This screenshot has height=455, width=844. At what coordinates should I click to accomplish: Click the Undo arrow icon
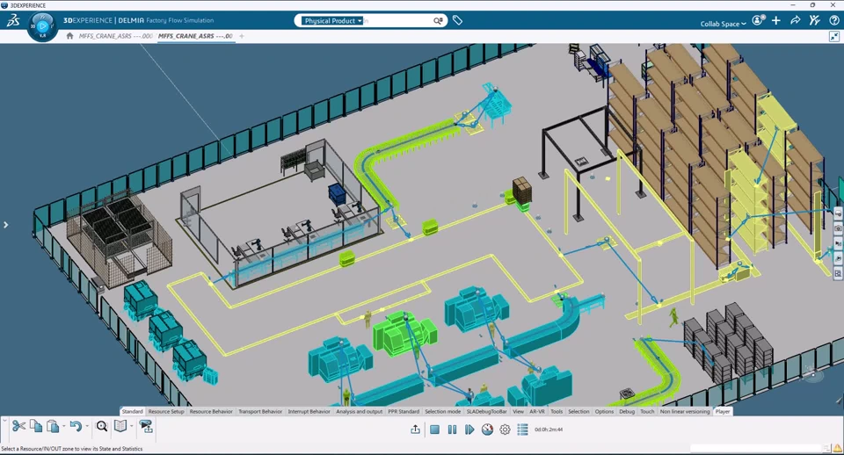(76, 427)
